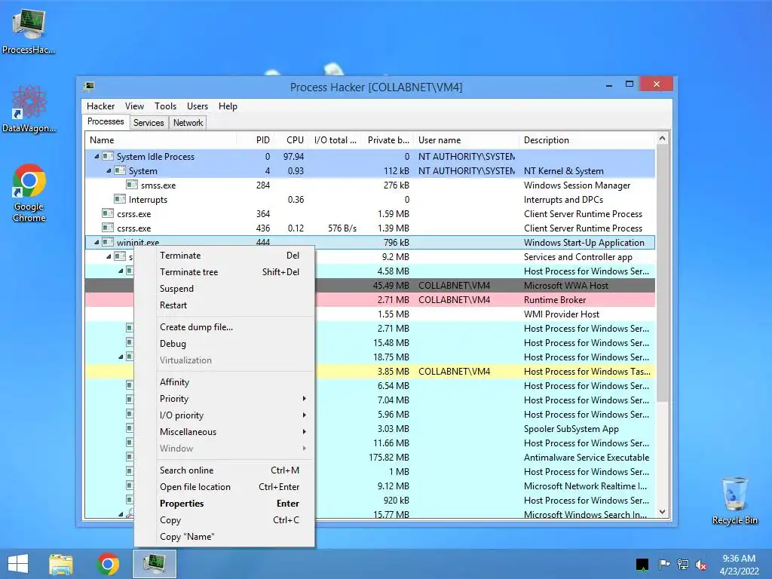Sort by the CPU column header
This screenshot has width=772, height=579.
point(290,139)
